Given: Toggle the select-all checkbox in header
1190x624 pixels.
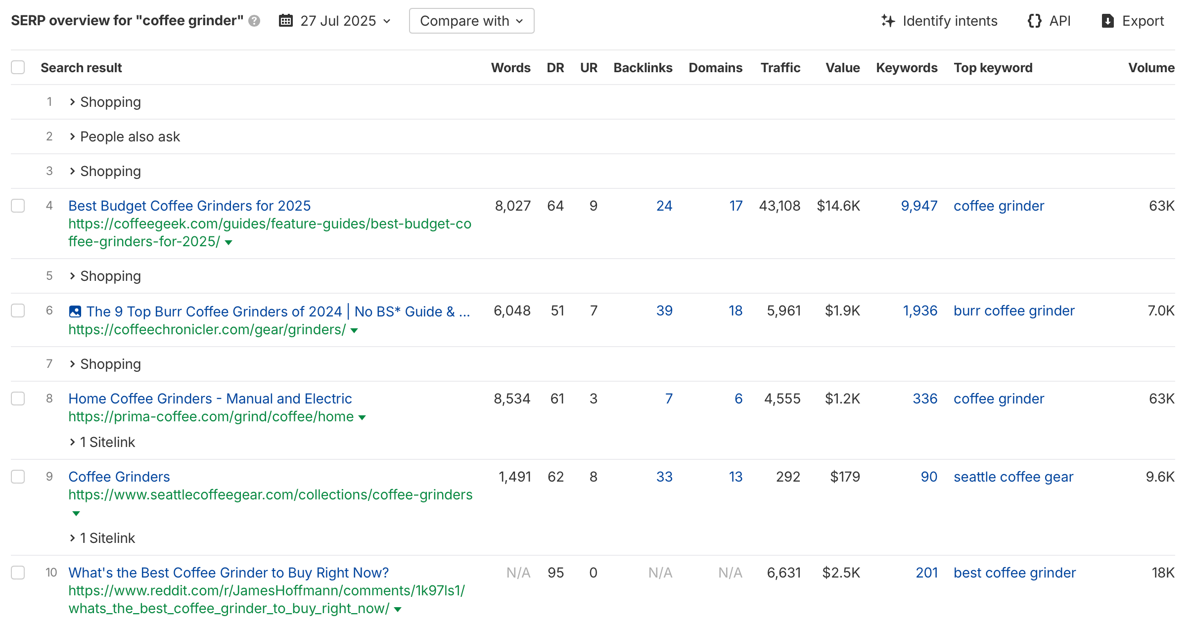Looking at the screenshot, I should [18, 67].
